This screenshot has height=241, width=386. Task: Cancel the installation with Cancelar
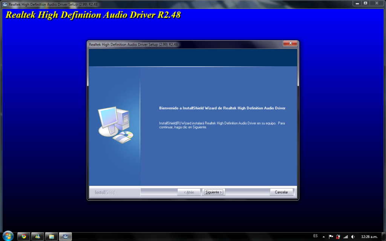tap(281, 192)
